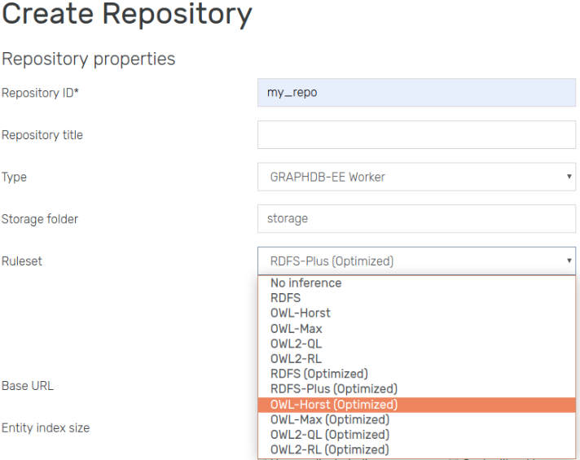Click the Storage folder input field
Screen dimensions: 580x460
point(416,218)
